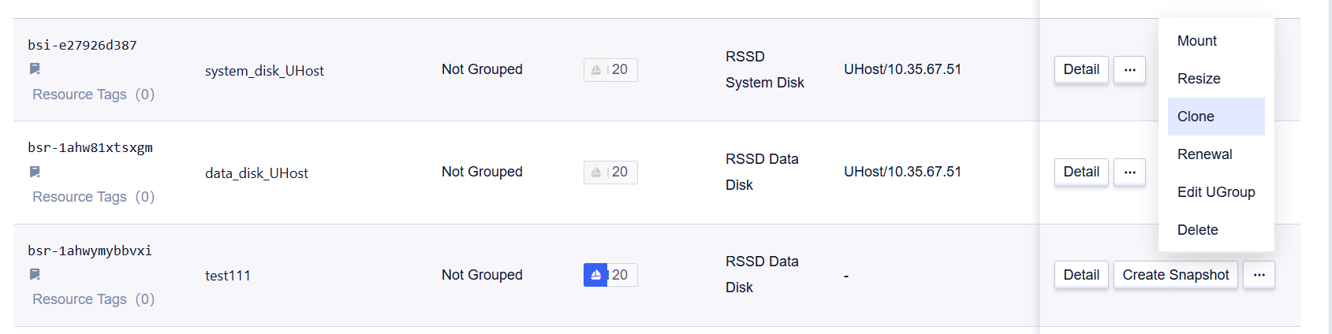Click Create Snapshot for test111

point(1176,275)
